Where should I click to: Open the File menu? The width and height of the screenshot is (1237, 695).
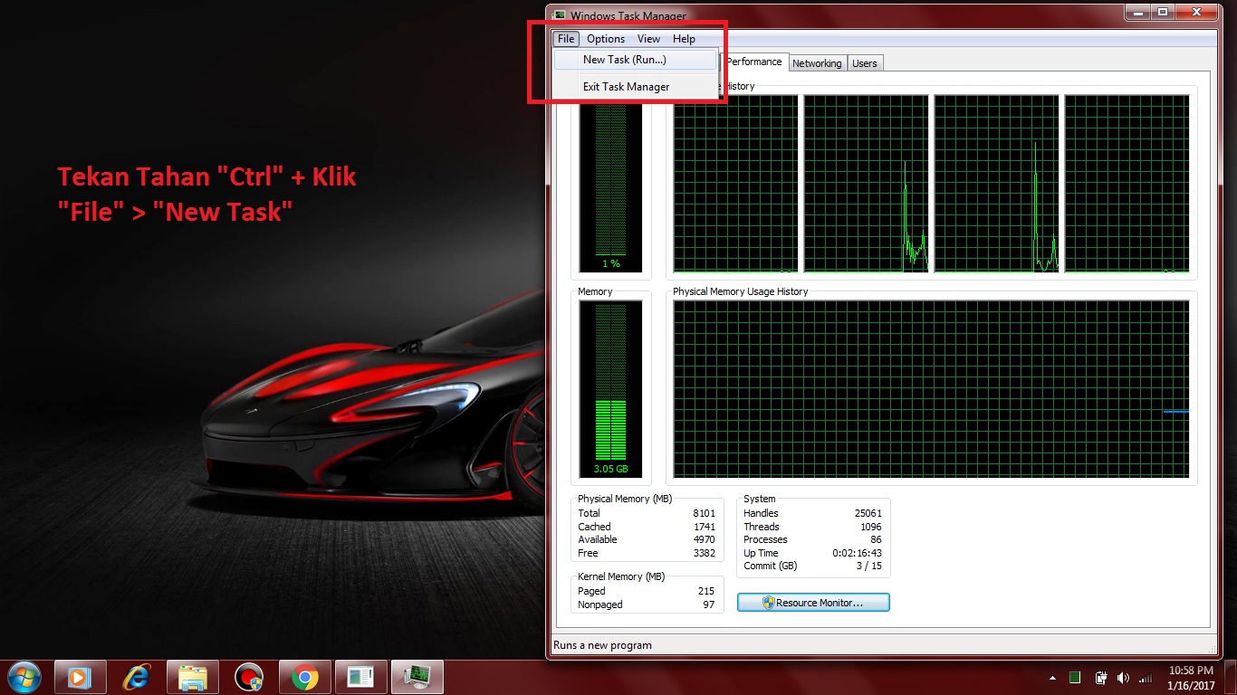point(566,39)
